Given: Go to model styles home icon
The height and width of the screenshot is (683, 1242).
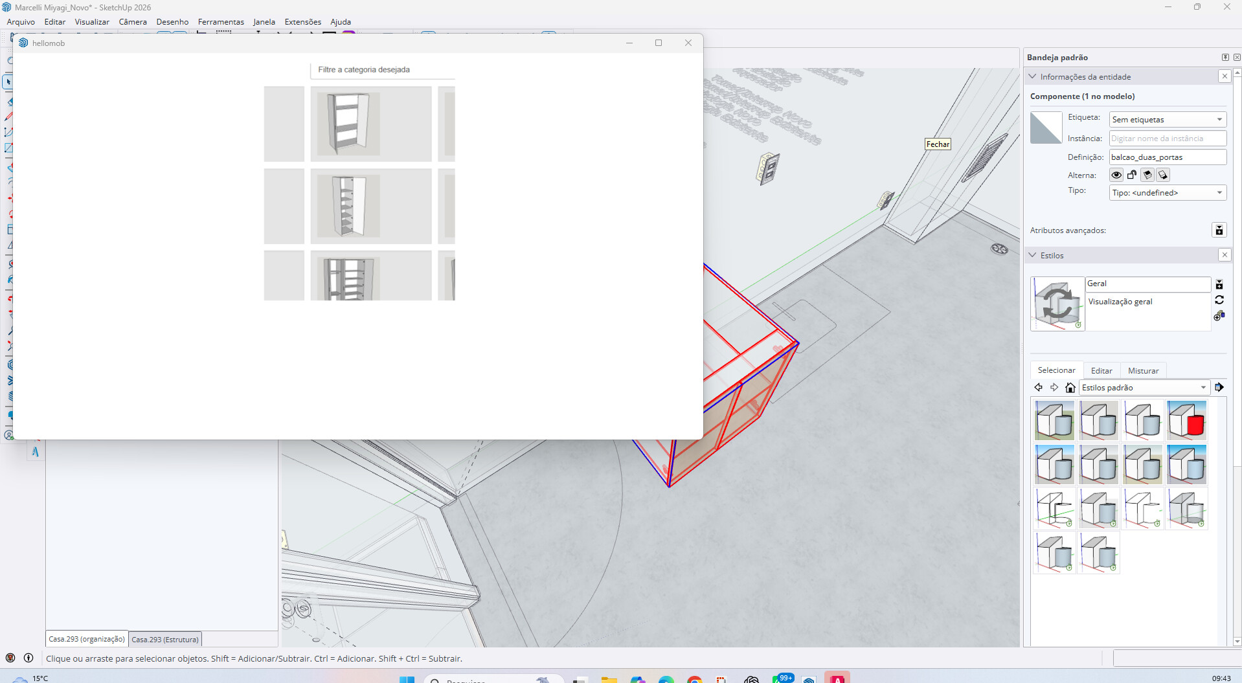Looking at the screenshot, I should (x=1070, y=388).
